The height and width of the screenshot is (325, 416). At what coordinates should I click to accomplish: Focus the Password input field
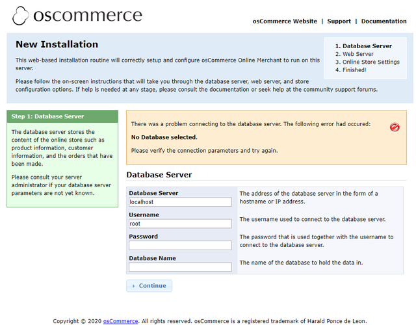[180, 246]
